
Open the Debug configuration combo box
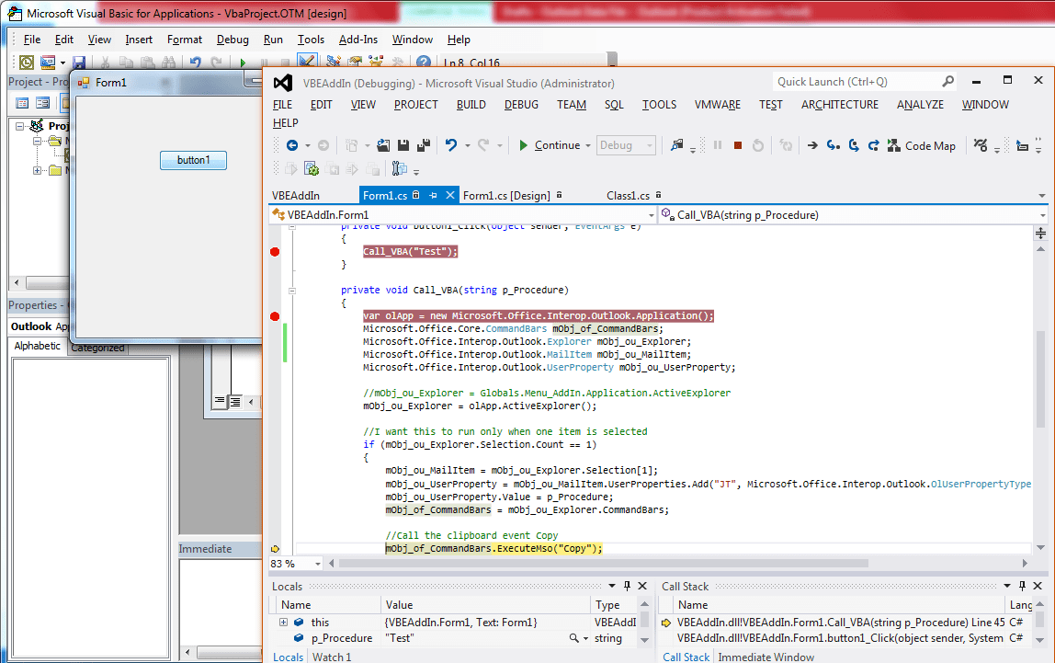[x=626, y=145]
